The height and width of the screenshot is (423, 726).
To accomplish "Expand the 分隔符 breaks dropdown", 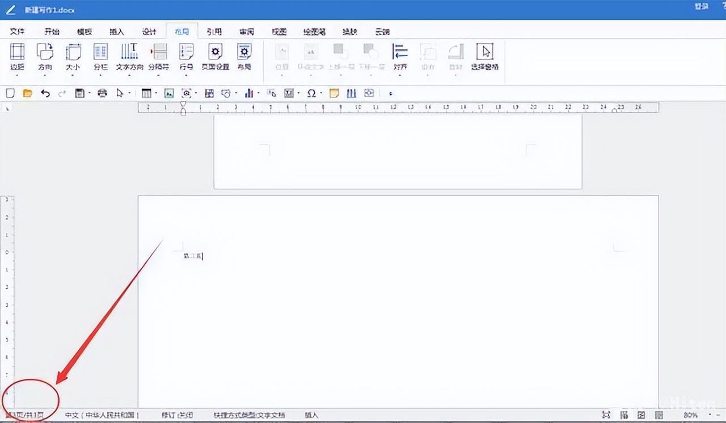I will tap(158, 75).
